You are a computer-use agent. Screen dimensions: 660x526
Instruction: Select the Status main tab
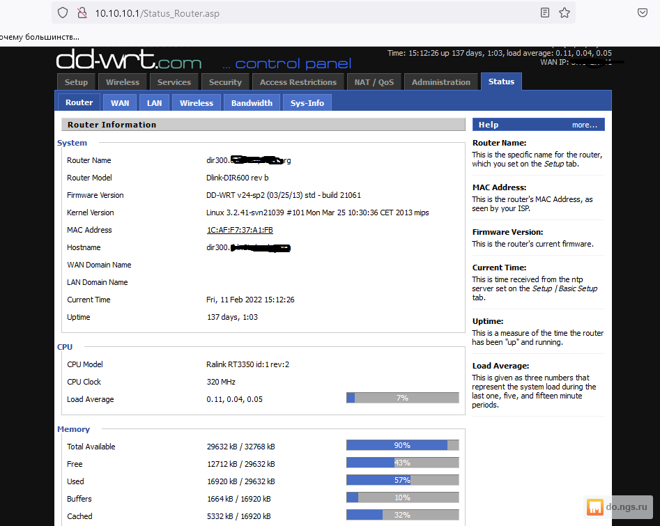tap(501, 82)
